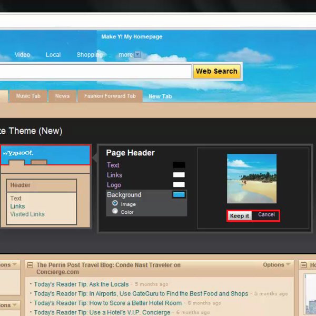Open the black Text color swatch
Viewport: 316px width, 316px height.
tap(179, 165)
